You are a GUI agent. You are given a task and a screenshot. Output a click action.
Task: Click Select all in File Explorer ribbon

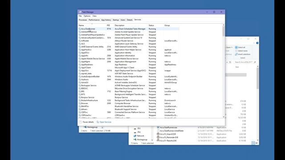[x=240, y=48]
